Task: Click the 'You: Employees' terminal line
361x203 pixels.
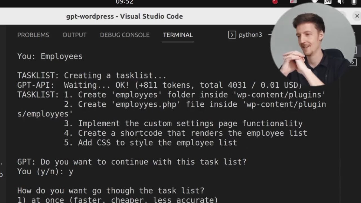Action: (50, 56)
